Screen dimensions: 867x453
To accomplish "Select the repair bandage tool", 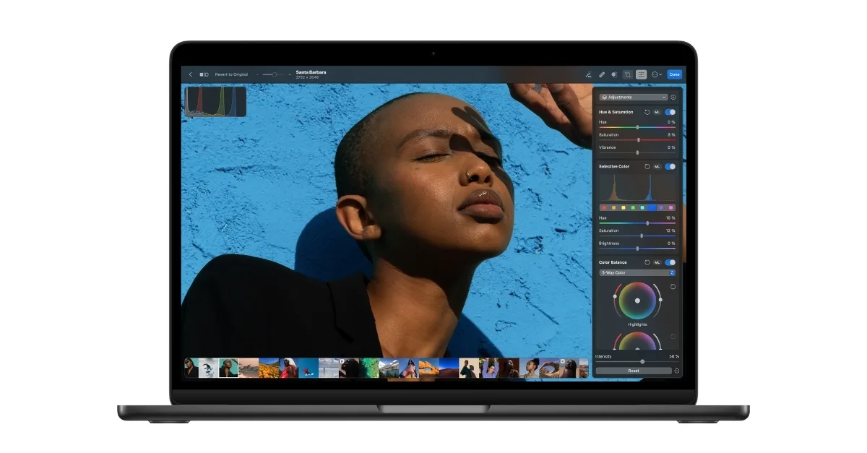I will [602, 74].
